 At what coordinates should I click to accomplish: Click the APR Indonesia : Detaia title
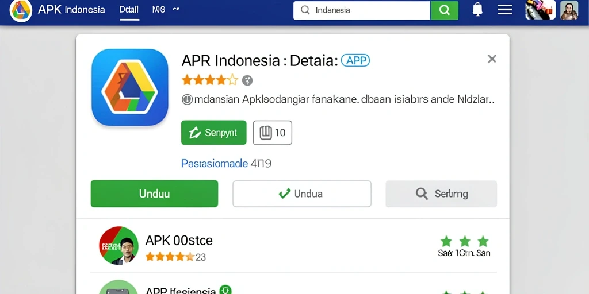point(259,60)
